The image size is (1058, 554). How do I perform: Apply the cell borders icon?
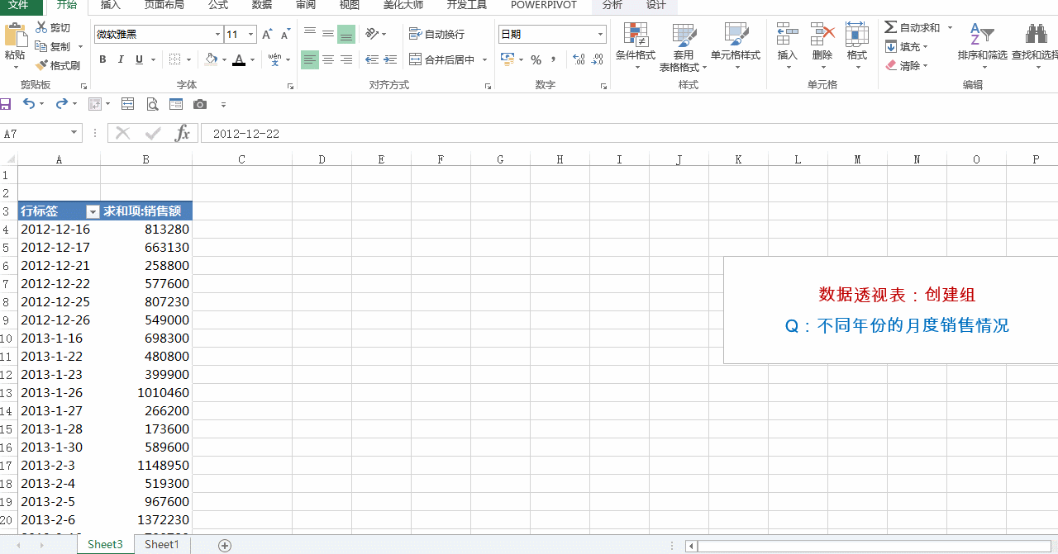coord(174,59)
